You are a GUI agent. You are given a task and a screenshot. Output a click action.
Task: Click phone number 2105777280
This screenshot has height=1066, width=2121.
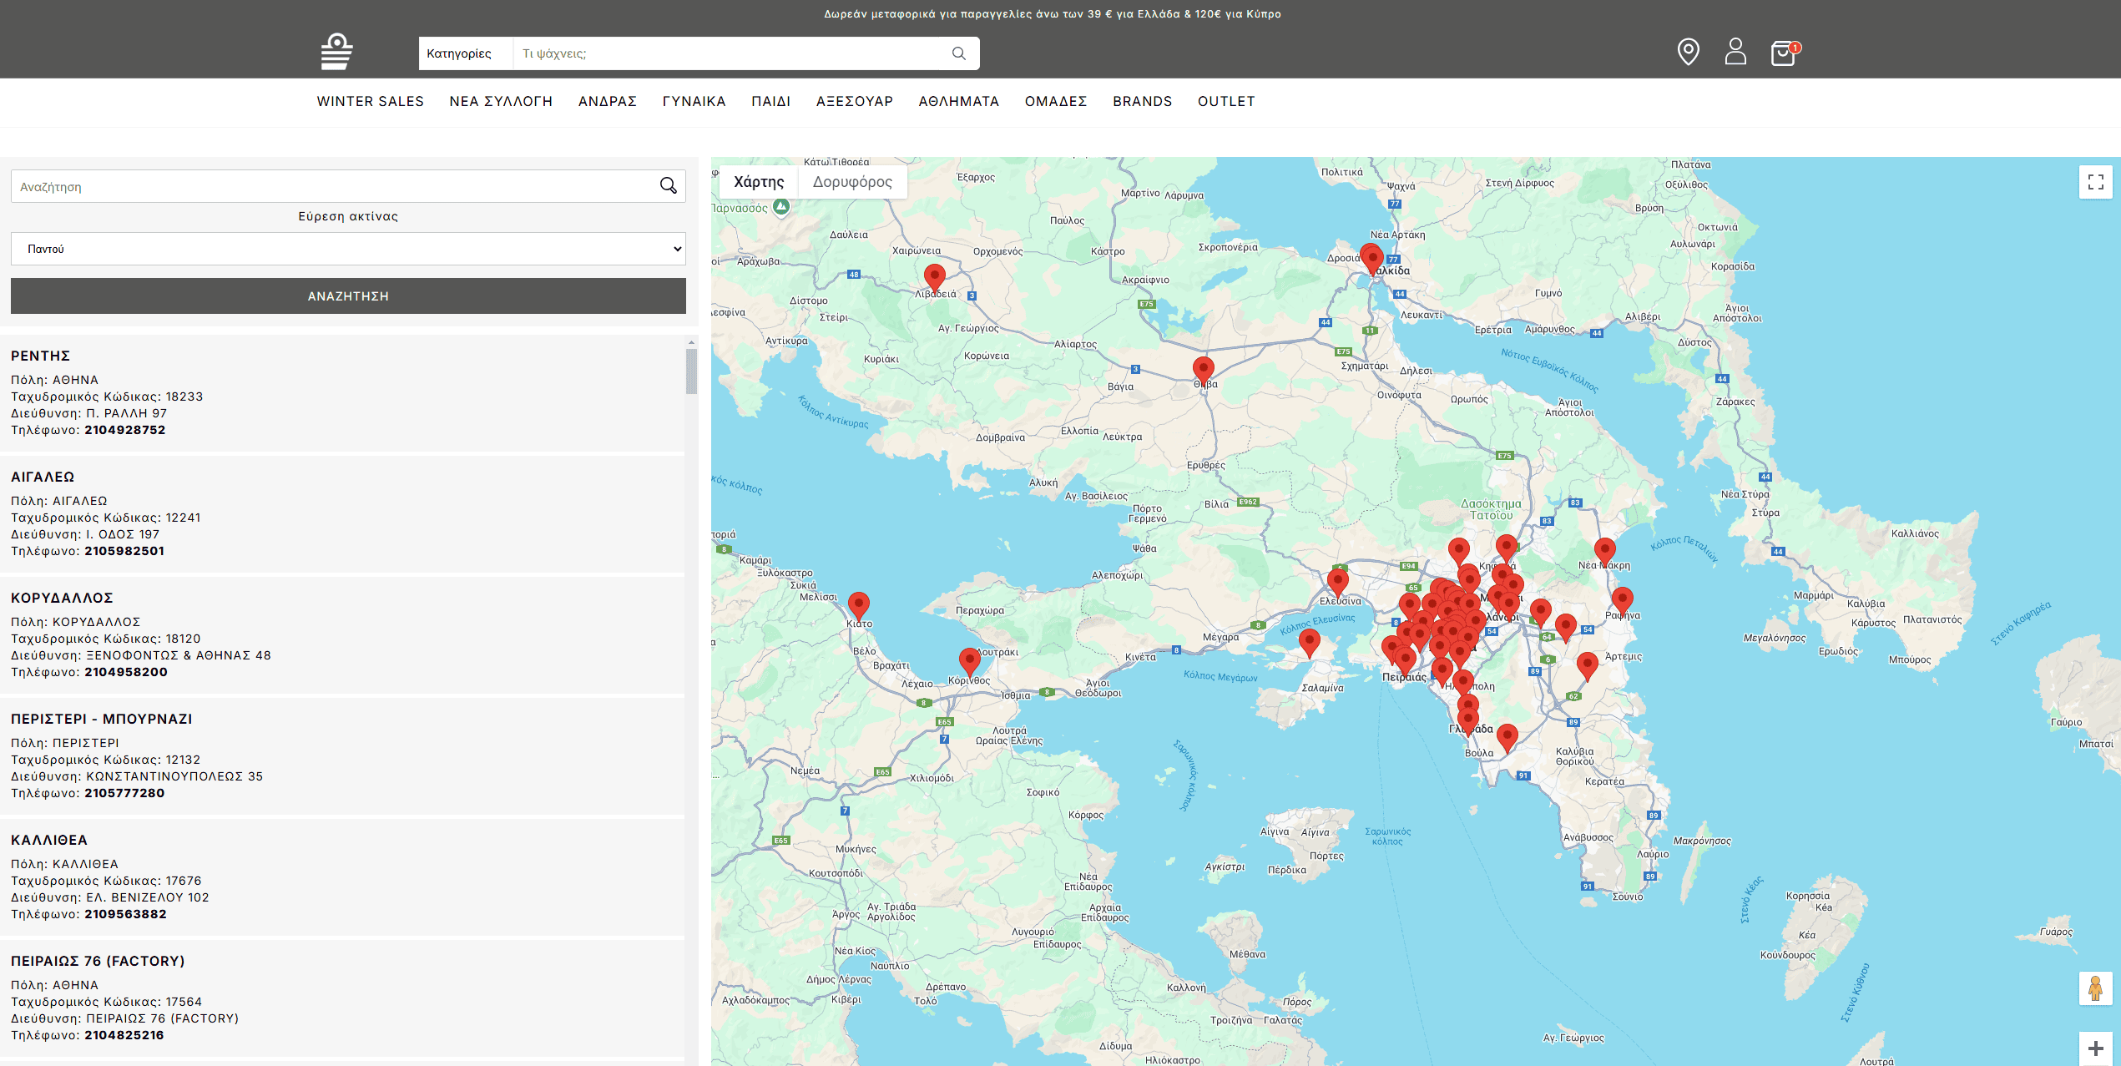124,793
